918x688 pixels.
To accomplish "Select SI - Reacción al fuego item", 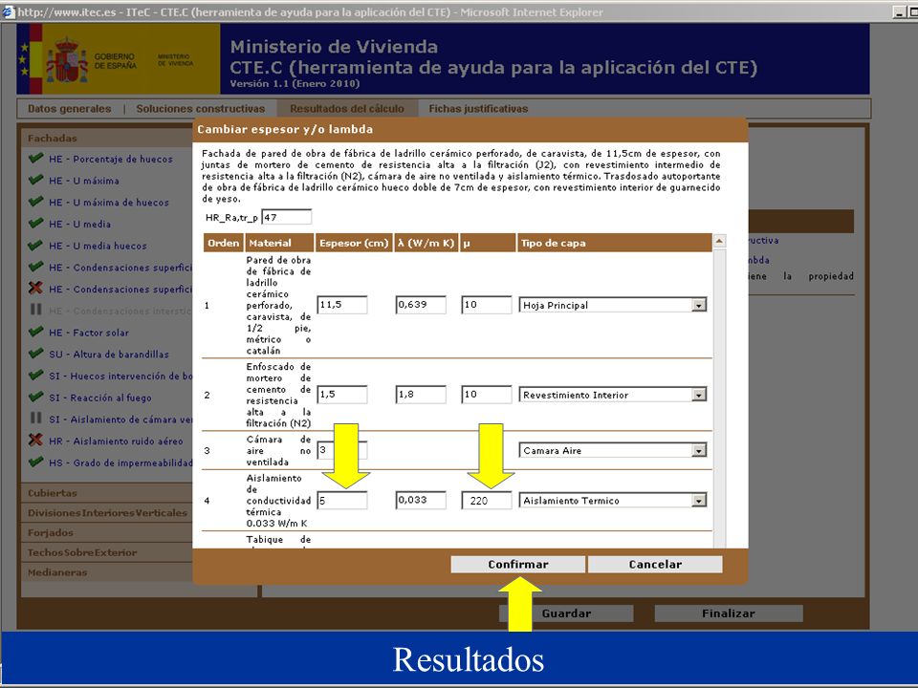I will tap(99, 398).
